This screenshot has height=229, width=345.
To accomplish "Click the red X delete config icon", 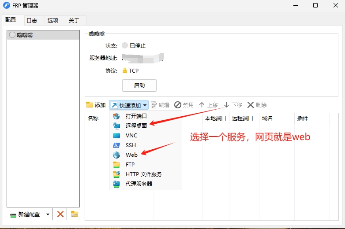I will [60, 214].
